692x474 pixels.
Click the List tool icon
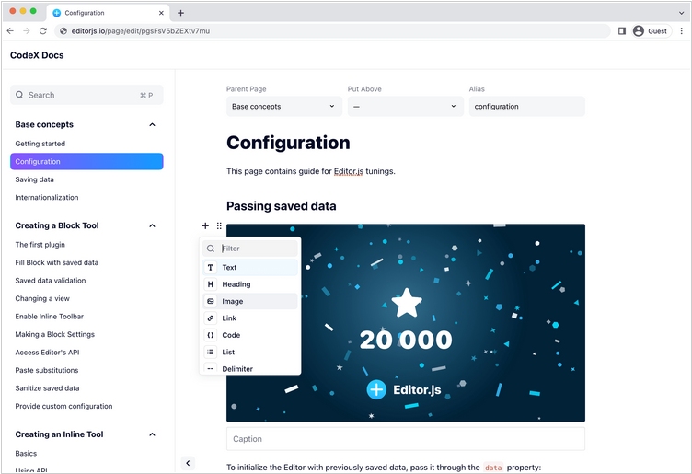coord(211,352)
